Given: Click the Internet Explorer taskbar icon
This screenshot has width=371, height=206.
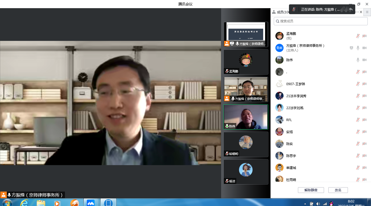Looking at the screenshot, I should click(24, 203).
